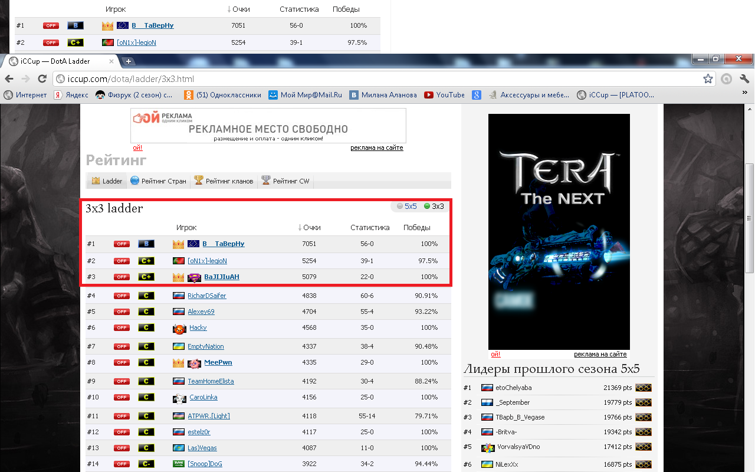Image resolution: width=755 pixels, height=472 pixels.
Task: Click the Статистика column header
Action: pos(370,228)
